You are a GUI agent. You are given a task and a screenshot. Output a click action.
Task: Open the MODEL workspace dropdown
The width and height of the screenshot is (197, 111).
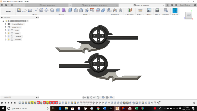click(9, 11)
